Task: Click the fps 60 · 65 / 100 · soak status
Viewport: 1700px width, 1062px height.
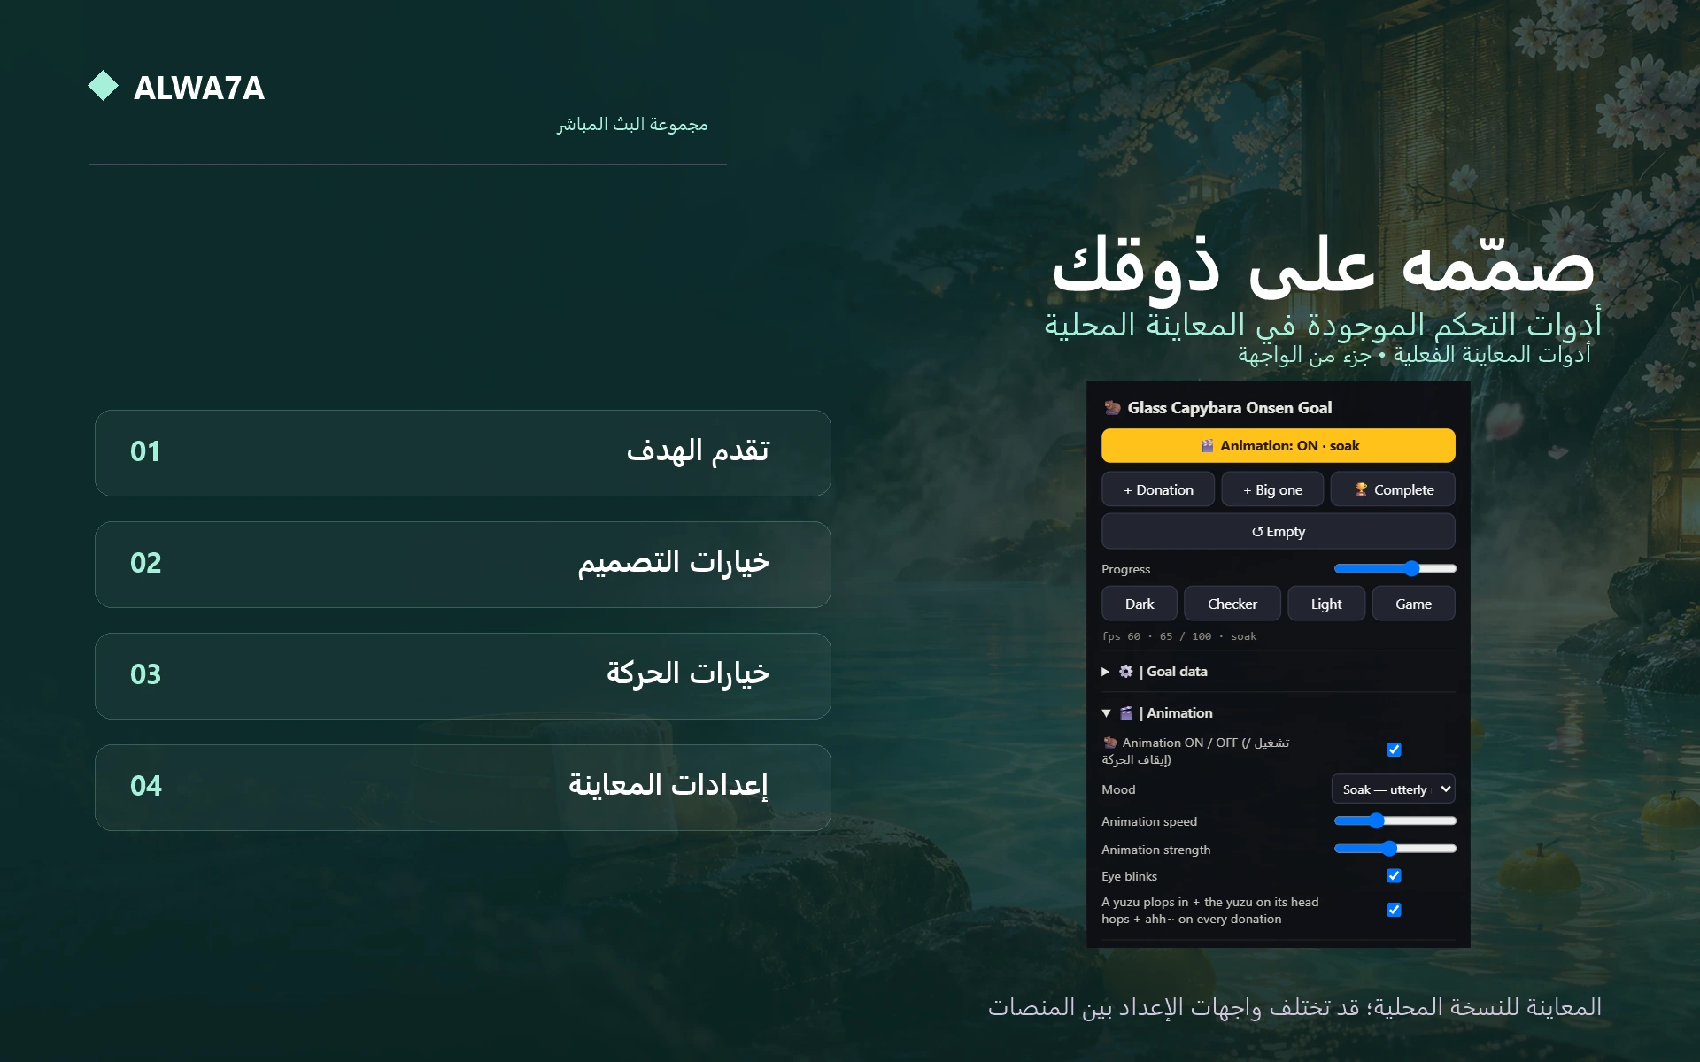Action: (x=1178, y=636)
